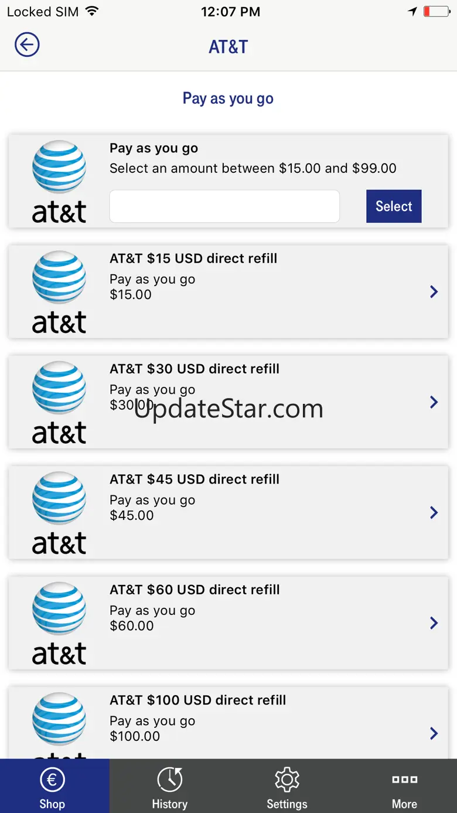Tap AT&T logo on $15 refill
The width and height of the screenshot is (457, 813).
point(59,292)
